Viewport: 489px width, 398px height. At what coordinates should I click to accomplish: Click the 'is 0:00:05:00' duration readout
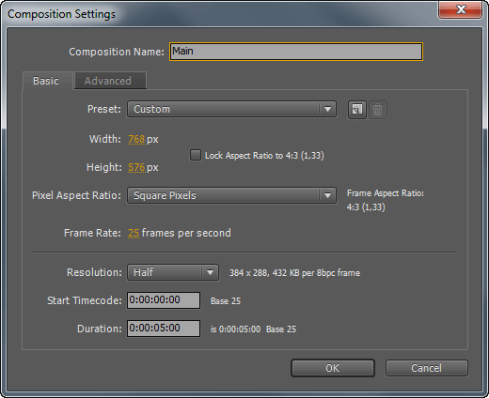(x=235, y=329)
